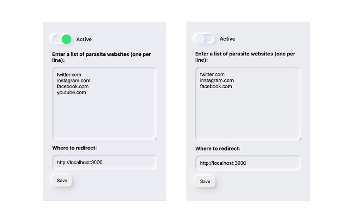Turn off the green Active toggle
Screen dimensions: 350x219
pyautogui.click(x=62, y=39)
